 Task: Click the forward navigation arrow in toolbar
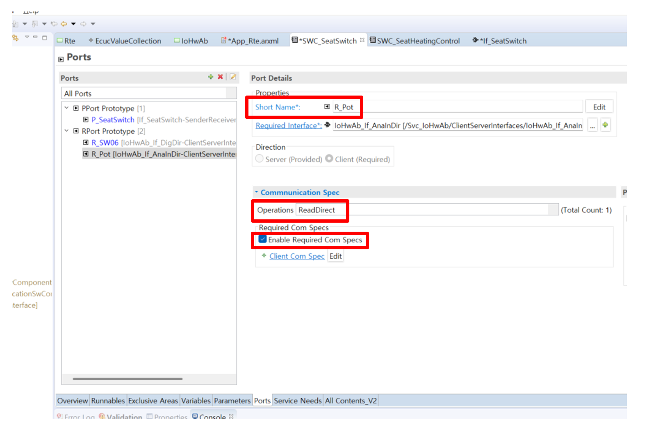[x=83, y=24]
